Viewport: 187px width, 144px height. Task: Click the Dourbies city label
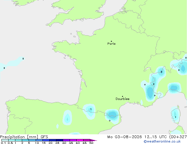122,99
